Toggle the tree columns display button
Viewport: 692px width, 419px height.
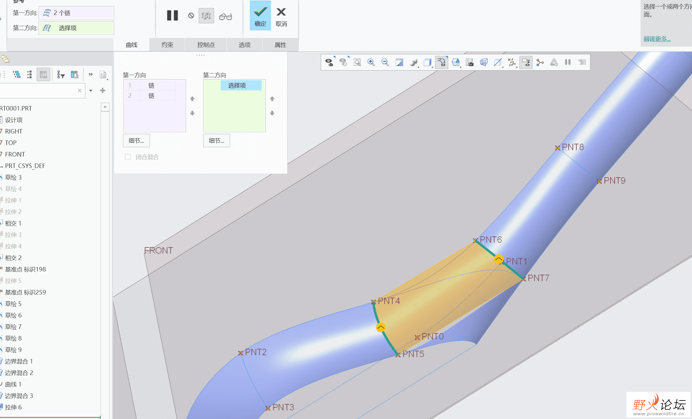(43, 74)
